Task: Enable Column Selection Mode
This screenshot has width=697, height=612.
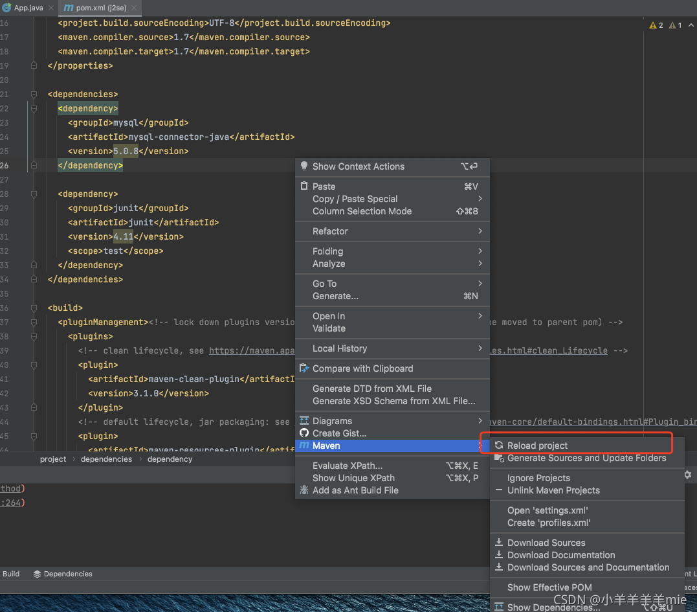Action: pos(392,211)
